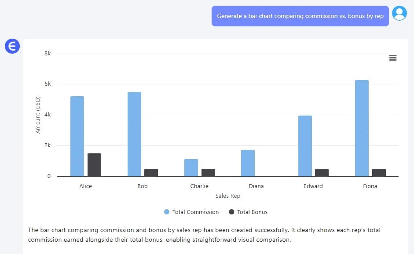The height and width of the screenshot is (254, 414).
Task: Click the Amount (USD) axis label
Action: coord(39,115)
